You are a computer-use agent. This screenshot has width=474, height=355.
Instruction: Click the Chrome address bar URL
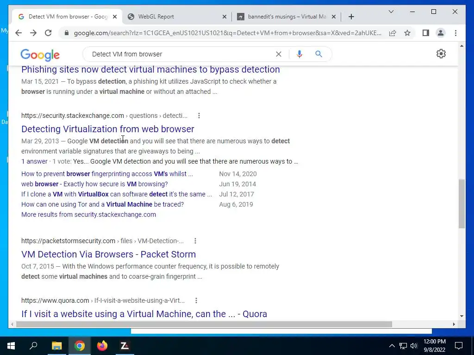click(227, 33)
